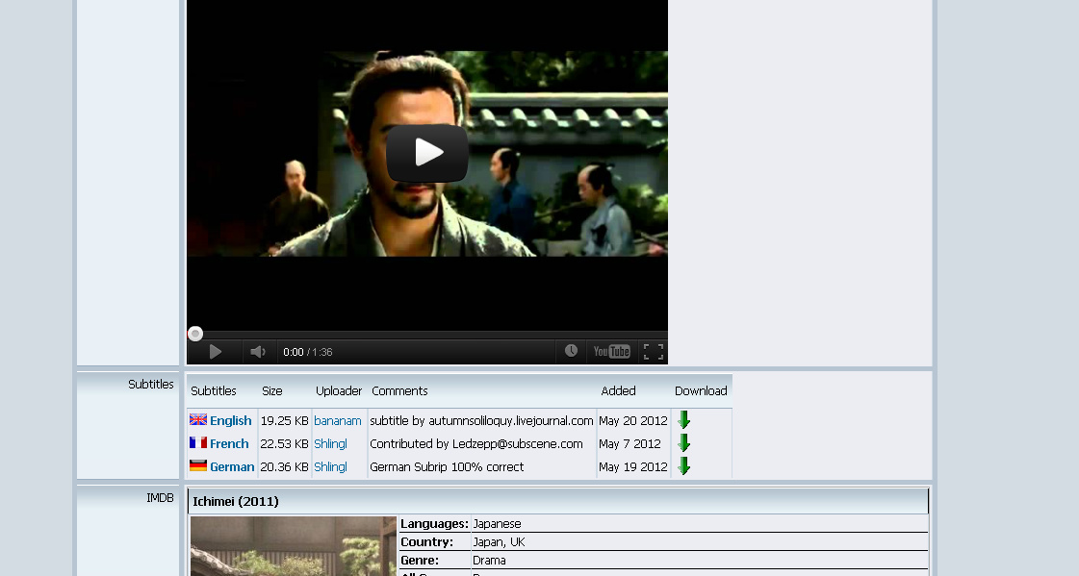
Task: Open uploader bananam's profile
Action: point(337,420)
